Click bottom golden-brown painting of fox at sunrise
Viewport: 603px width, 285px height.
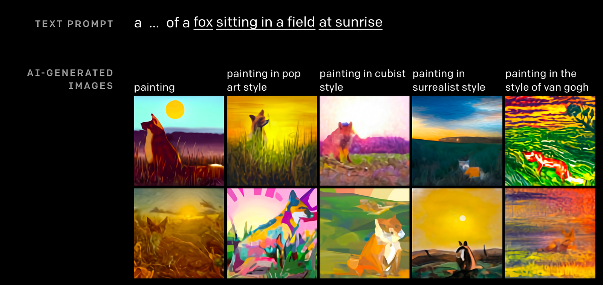tap(179, 233)
